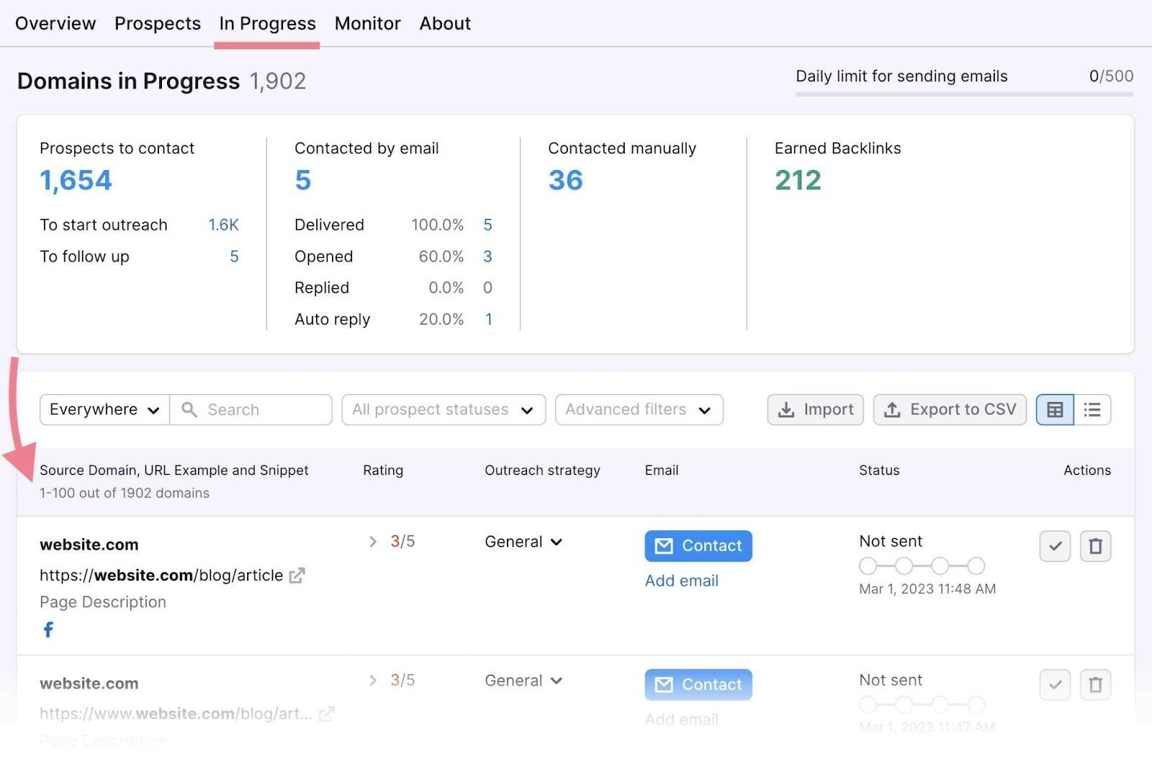Screen dimensions: 1152x762
Task: Click Add email link in first row
Action: 681,581
